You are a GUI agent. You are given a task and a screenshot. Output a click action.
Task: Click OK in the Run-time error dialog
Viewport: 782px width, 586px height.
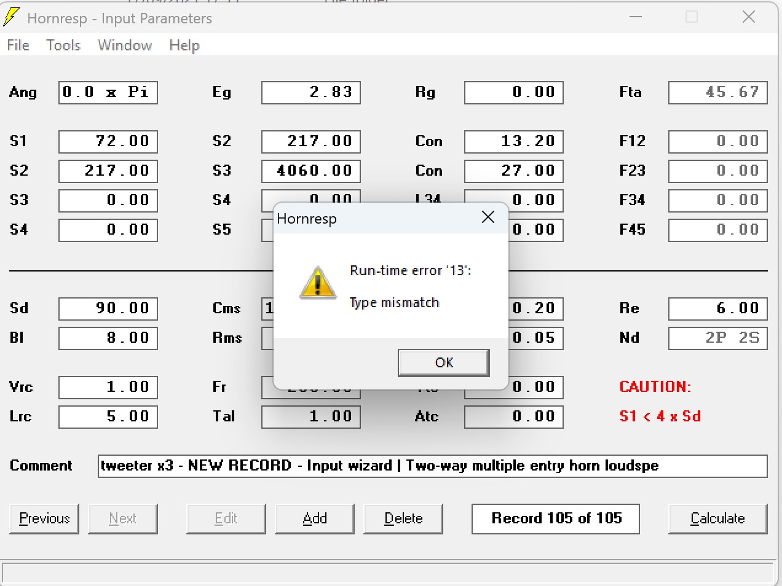click(x=443, y=362)
